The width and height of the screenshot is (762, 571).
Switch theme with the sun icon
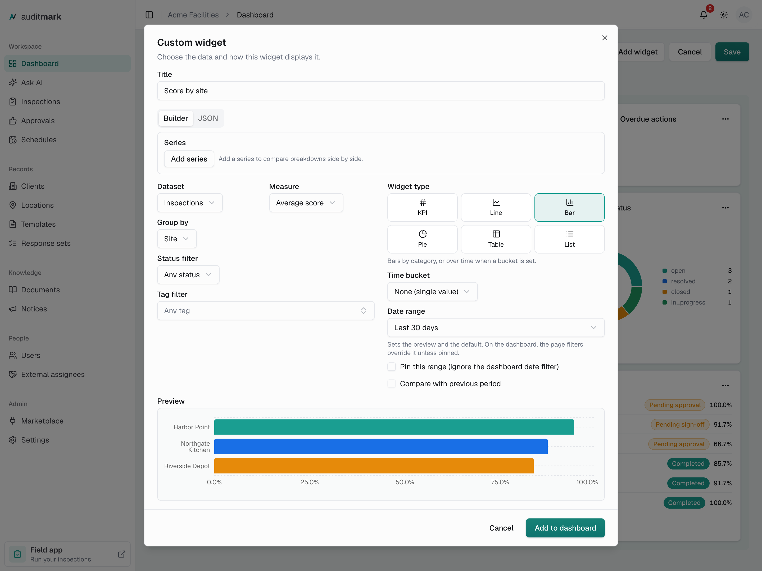724,15
